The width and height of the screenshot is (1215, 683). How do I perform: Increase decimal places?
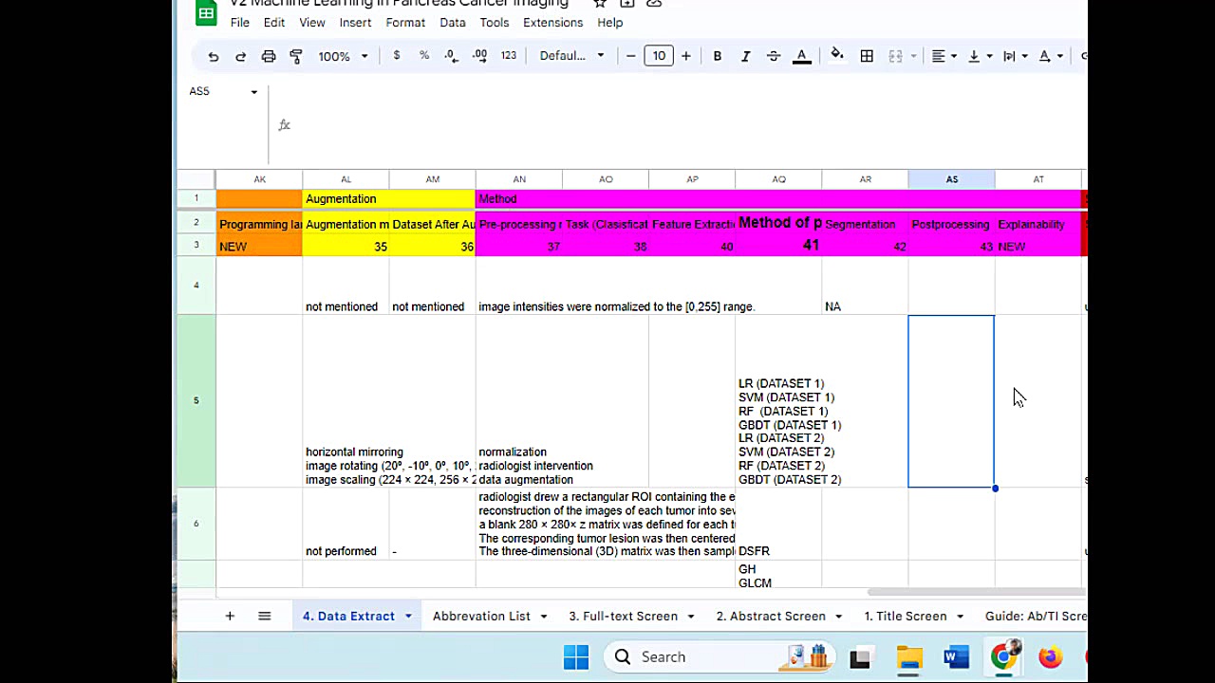click(x=479, y=56)
